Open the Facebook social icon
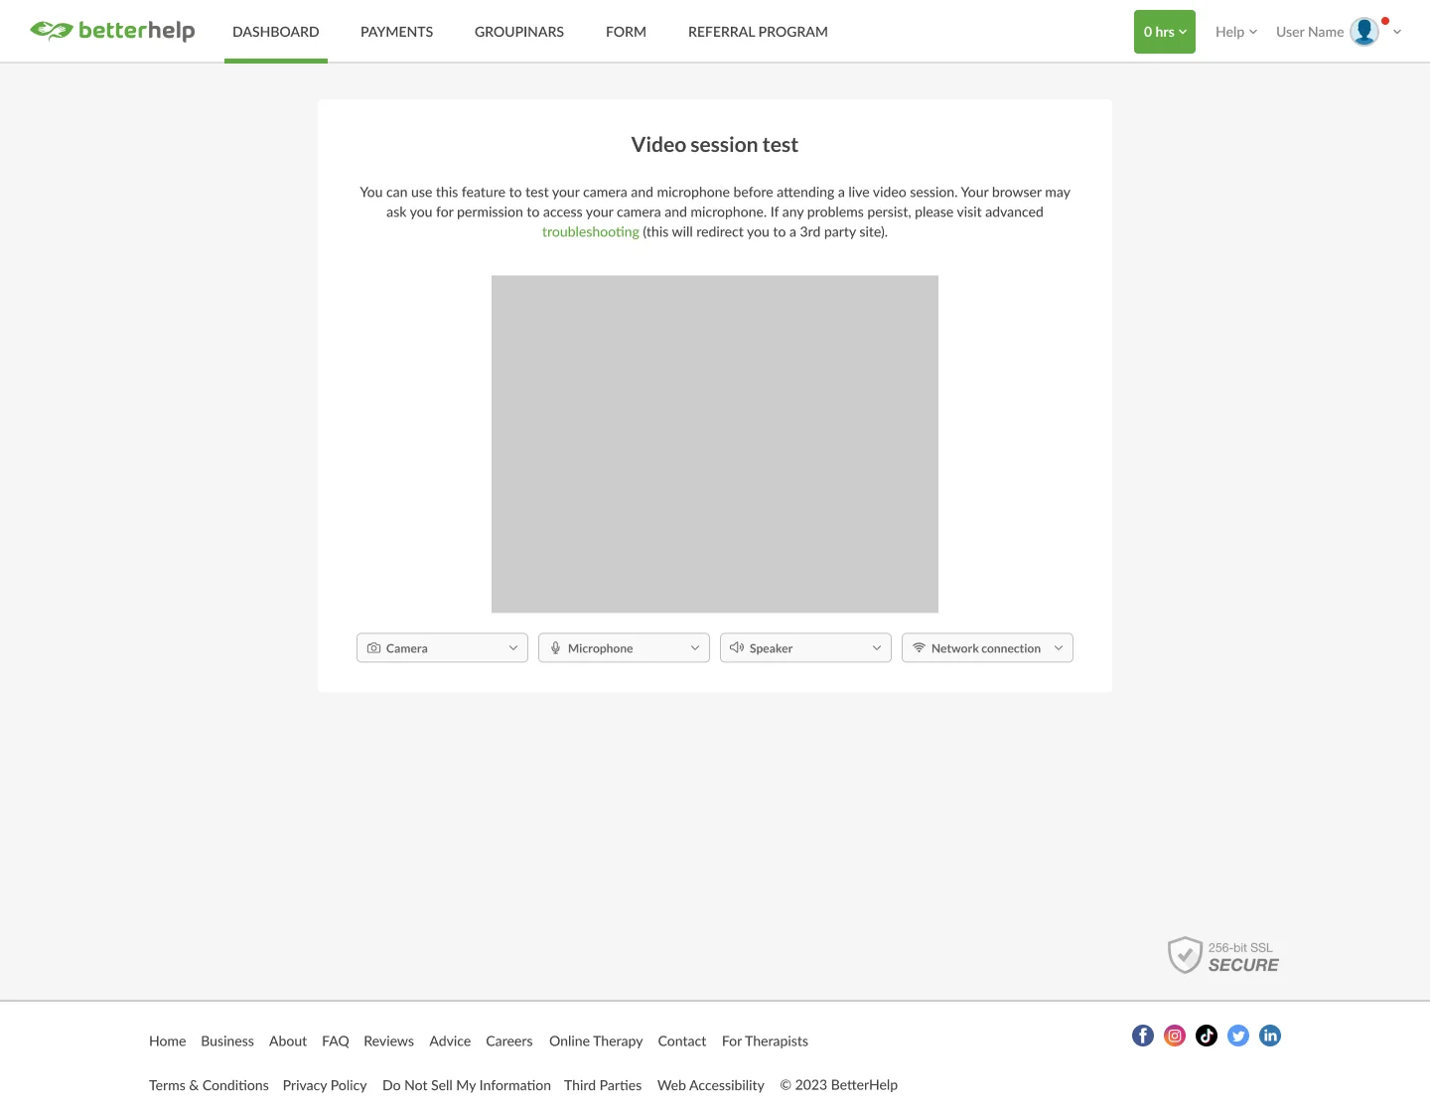This screenshot has width=1430, height=1109. (x=1143, y=1036)
